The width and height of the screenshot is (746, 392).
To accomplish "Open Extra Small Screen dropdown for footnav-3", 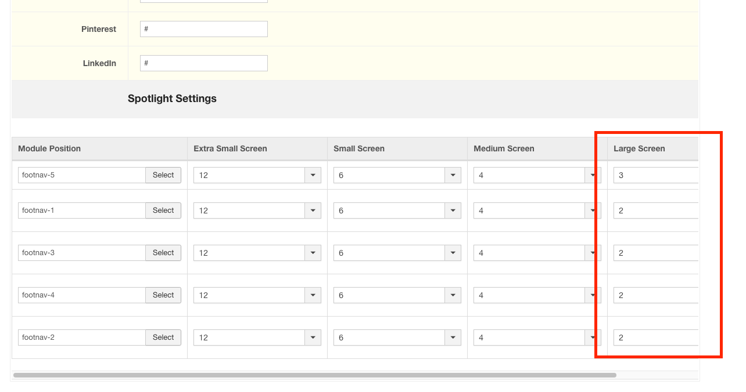I will 257,253.
